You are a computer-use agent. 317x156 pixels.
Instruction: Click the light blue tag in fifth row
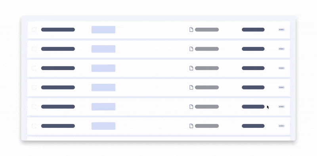pos(103,107)
